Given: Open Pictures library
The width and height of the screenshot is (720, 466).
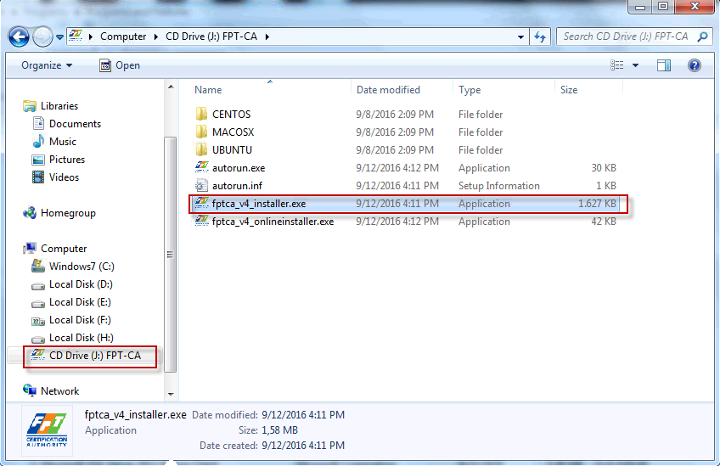Looking at the screenshot, I should point(67,160).
